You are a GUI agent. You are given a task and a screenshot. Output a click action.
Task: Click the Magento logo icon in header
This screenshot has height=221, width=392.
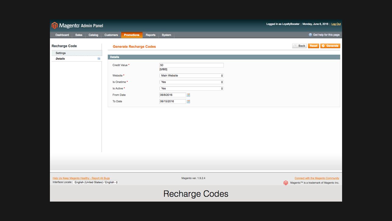(55, 25)
